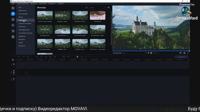200x112 pixels.
Task: Take a snapshot with the preview camera icon
Action: [184, 53]
